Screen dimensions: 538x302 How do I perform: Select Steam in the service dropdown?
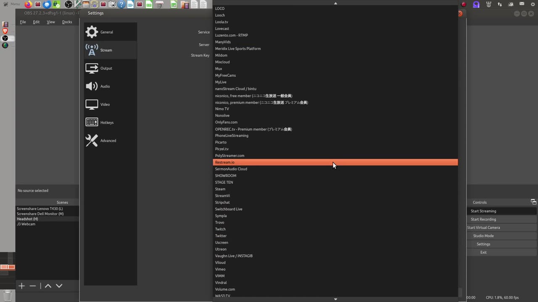[x=335, y=189]
